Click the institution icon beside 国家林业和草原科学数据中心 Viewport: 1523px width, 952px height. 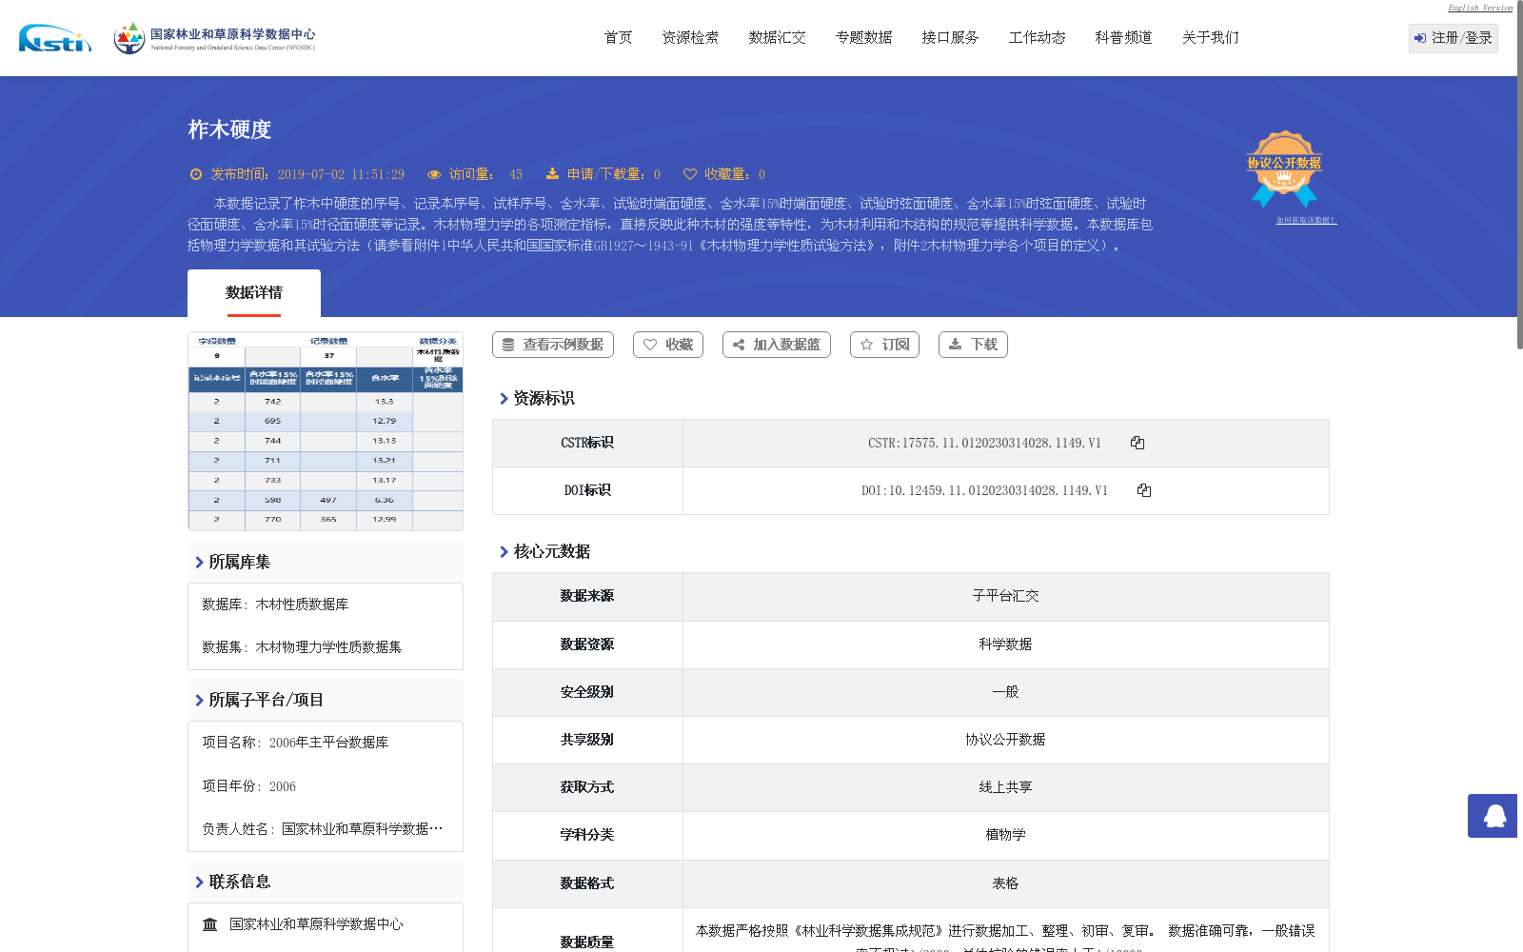[210, 924]
